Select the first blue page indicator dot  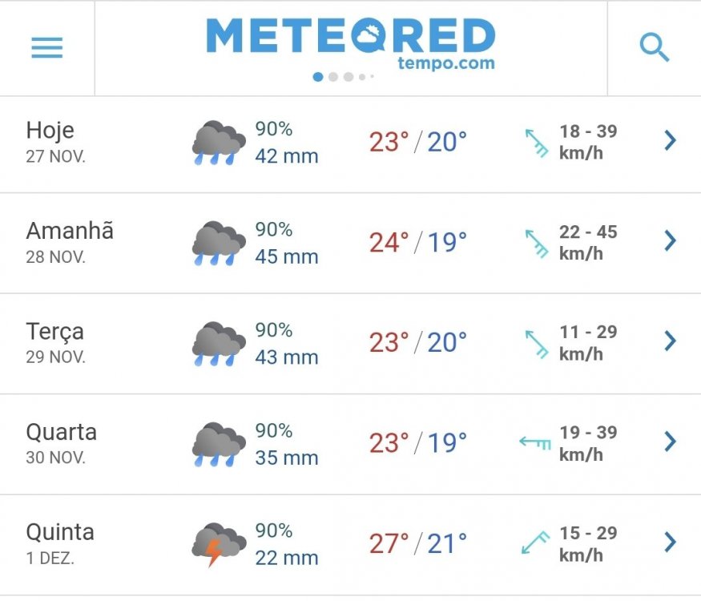click(318, 77)
